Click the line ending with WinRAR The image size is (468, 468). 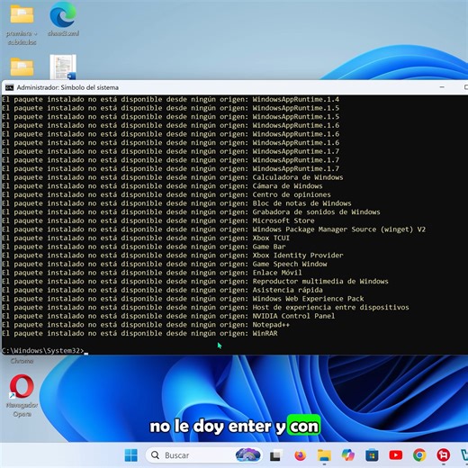[139, 333]
